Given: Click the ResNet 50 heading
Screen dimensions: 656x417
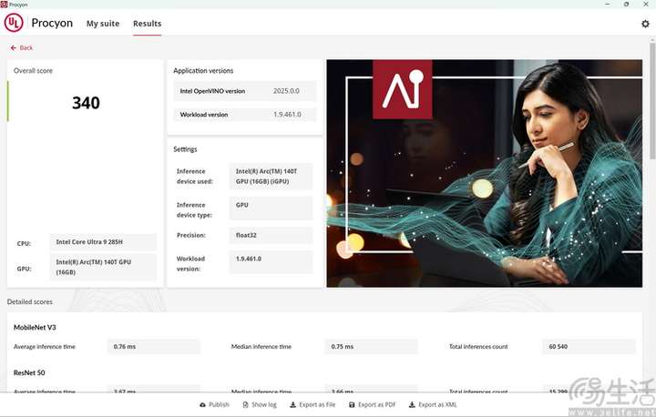Looking at the screenshot, I should click(29, 372).
